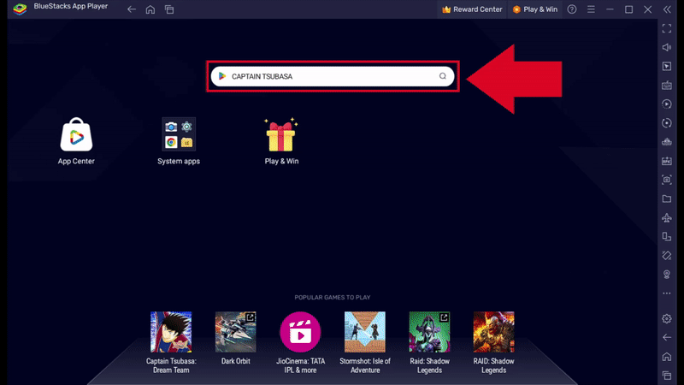The image size is (684, 385).
Task: Collapse the sidebar with double chevron
Action: click(667, 9)
